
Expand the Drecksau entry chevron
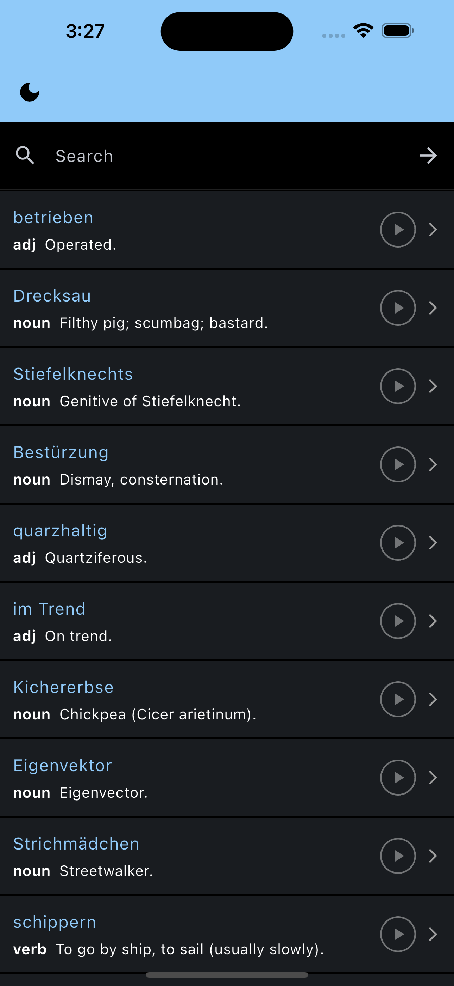pos(433,308)
